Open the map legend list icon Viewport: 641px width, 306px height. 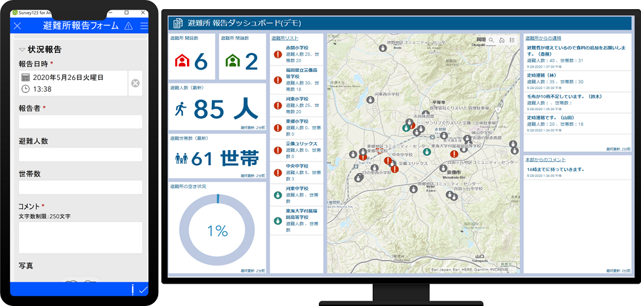click(x=512, y=40)
